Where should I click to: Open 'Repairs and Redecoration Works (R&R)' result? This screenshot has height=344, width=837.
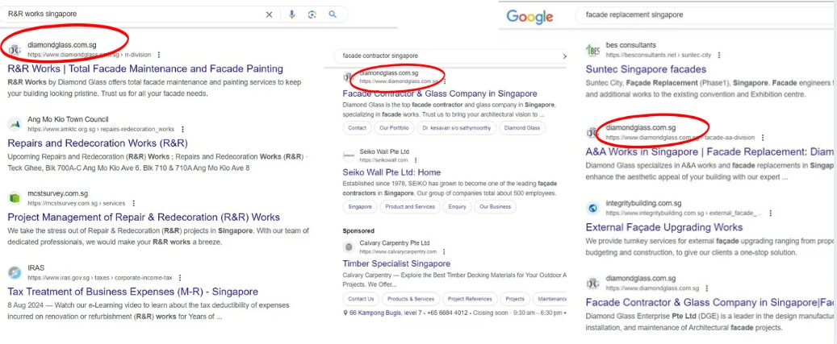(97, 143)
